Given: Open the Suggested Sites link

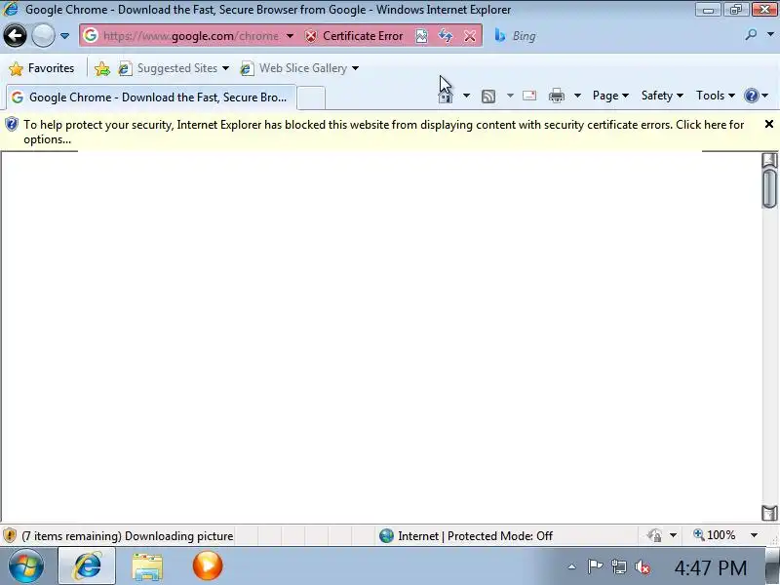Looking at the screenshot, I should (x=168, y=68).
